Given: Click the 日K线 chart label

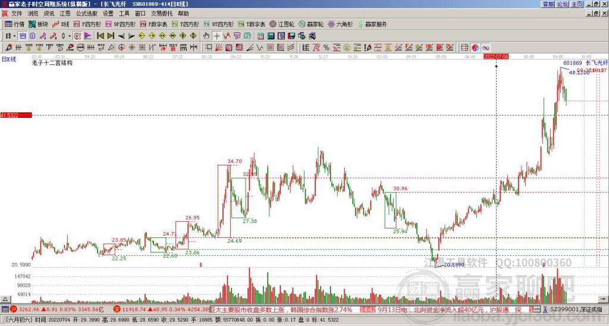Looking at the screenshot, I should pyautogui.click(x=9, y=59).
